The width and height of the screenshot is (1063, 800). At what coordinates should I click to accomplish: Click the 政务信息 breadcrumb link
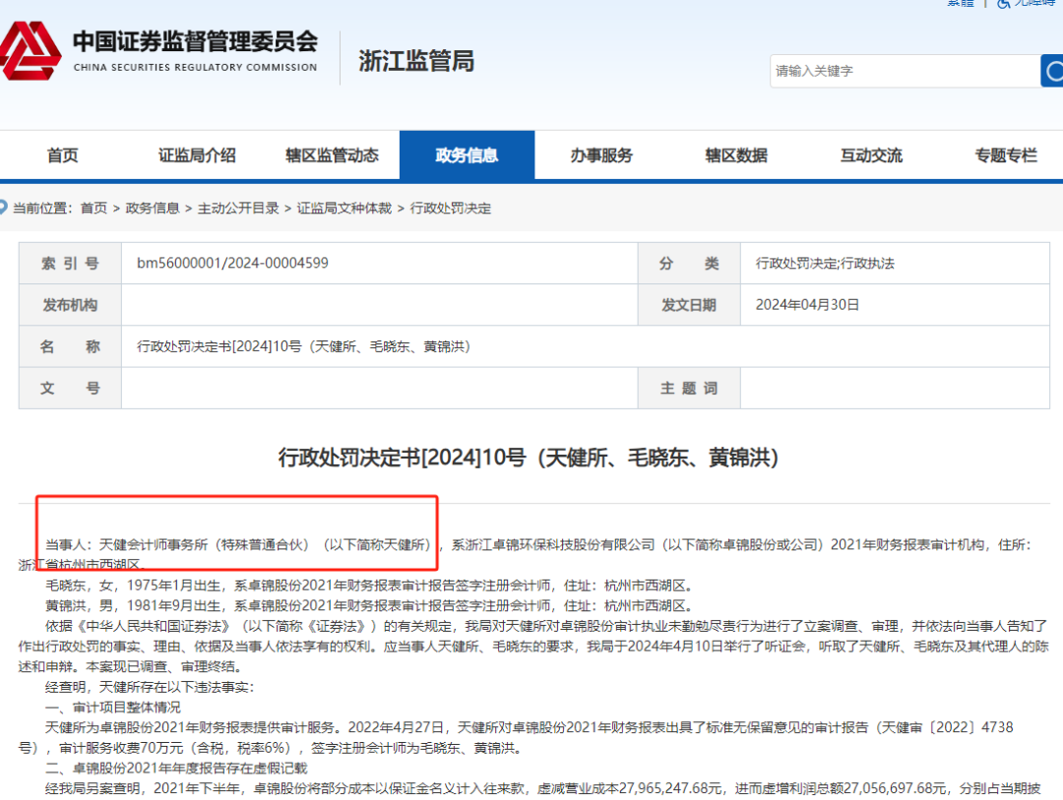153,209
